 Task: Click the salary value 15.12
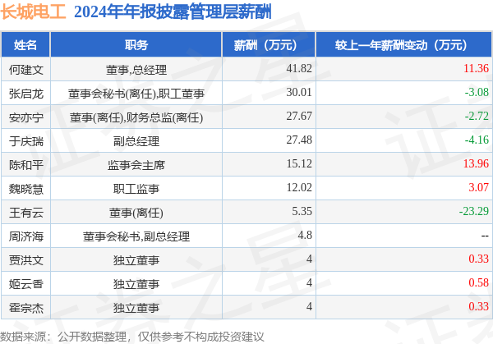(x=299, y=163)
